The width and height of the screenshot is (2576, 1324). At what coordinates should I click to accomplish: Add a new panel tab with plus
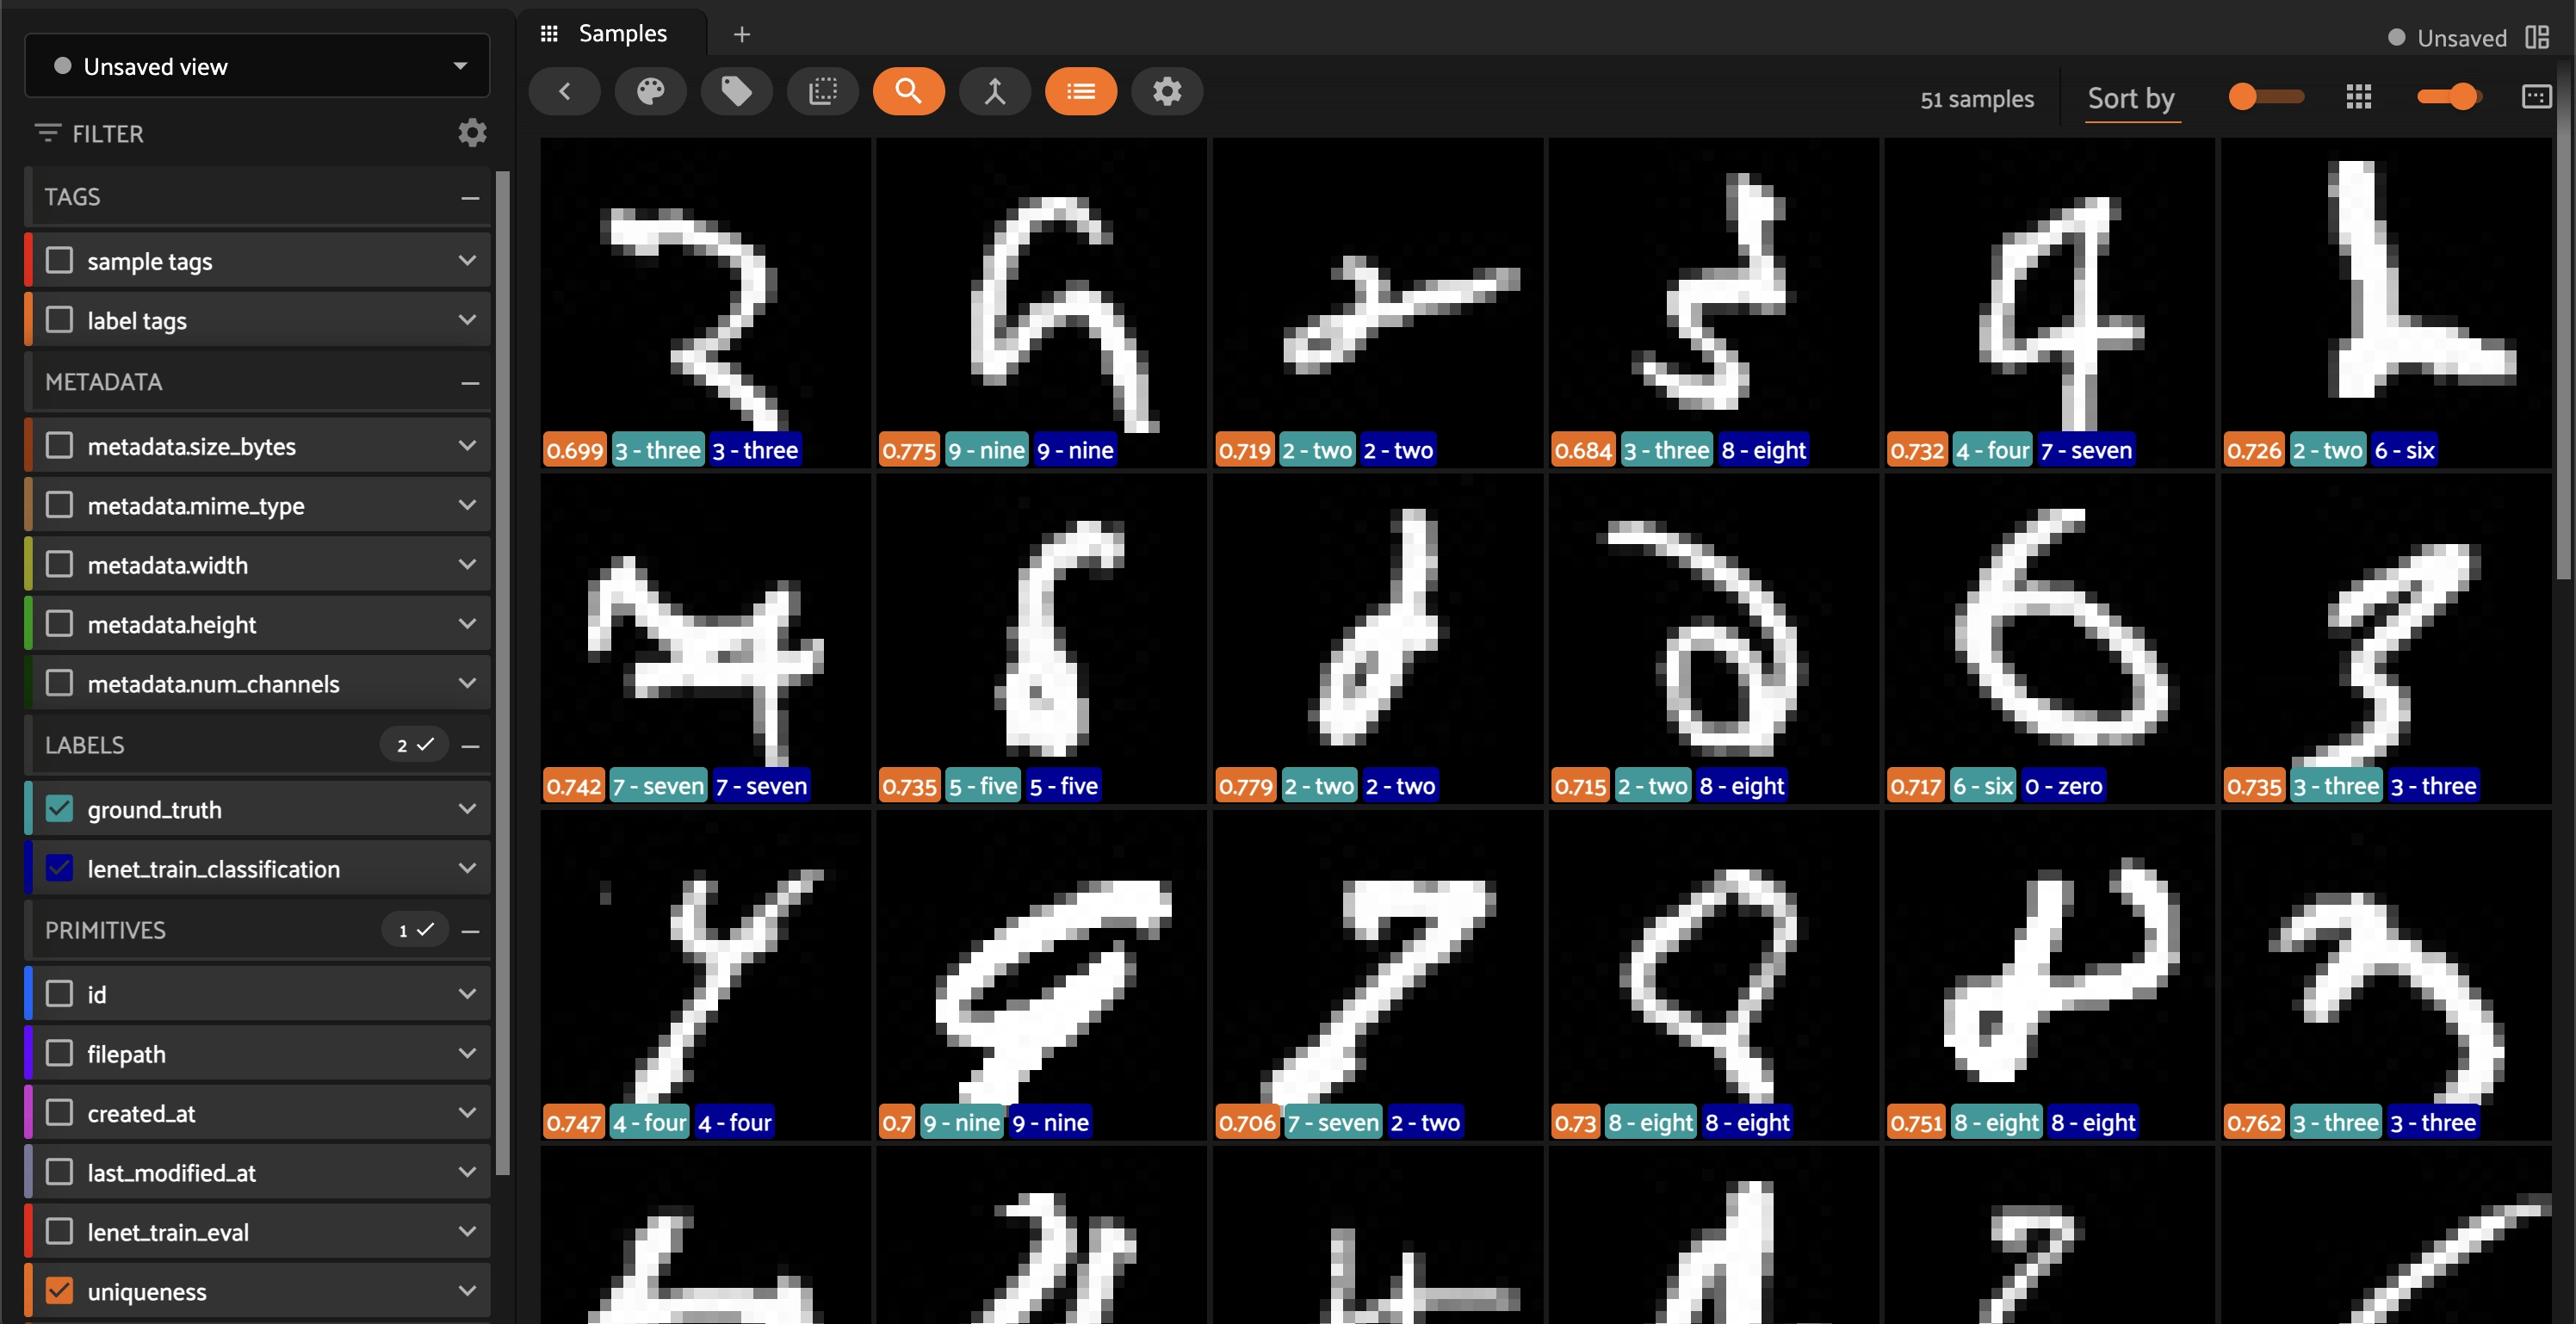[741, 35]
